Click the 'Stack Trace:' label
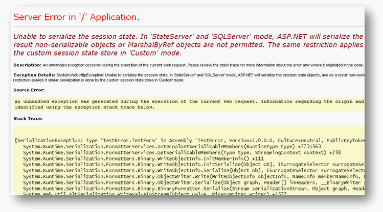This screenshot has height=212, width=383. point(28,119)
